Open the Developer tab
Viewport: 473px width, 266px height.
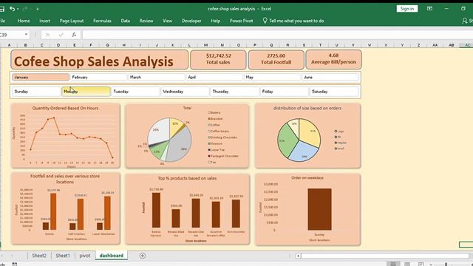pos(191,21)
